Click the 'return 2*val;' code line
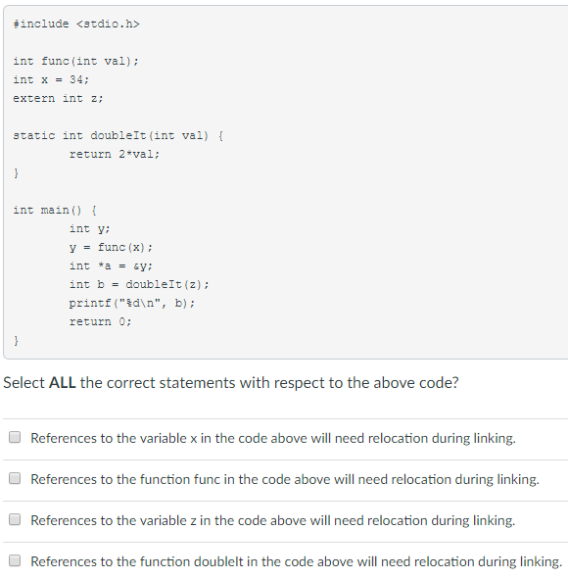Screen dimensions: 568x579 click(x=115, y=154)
